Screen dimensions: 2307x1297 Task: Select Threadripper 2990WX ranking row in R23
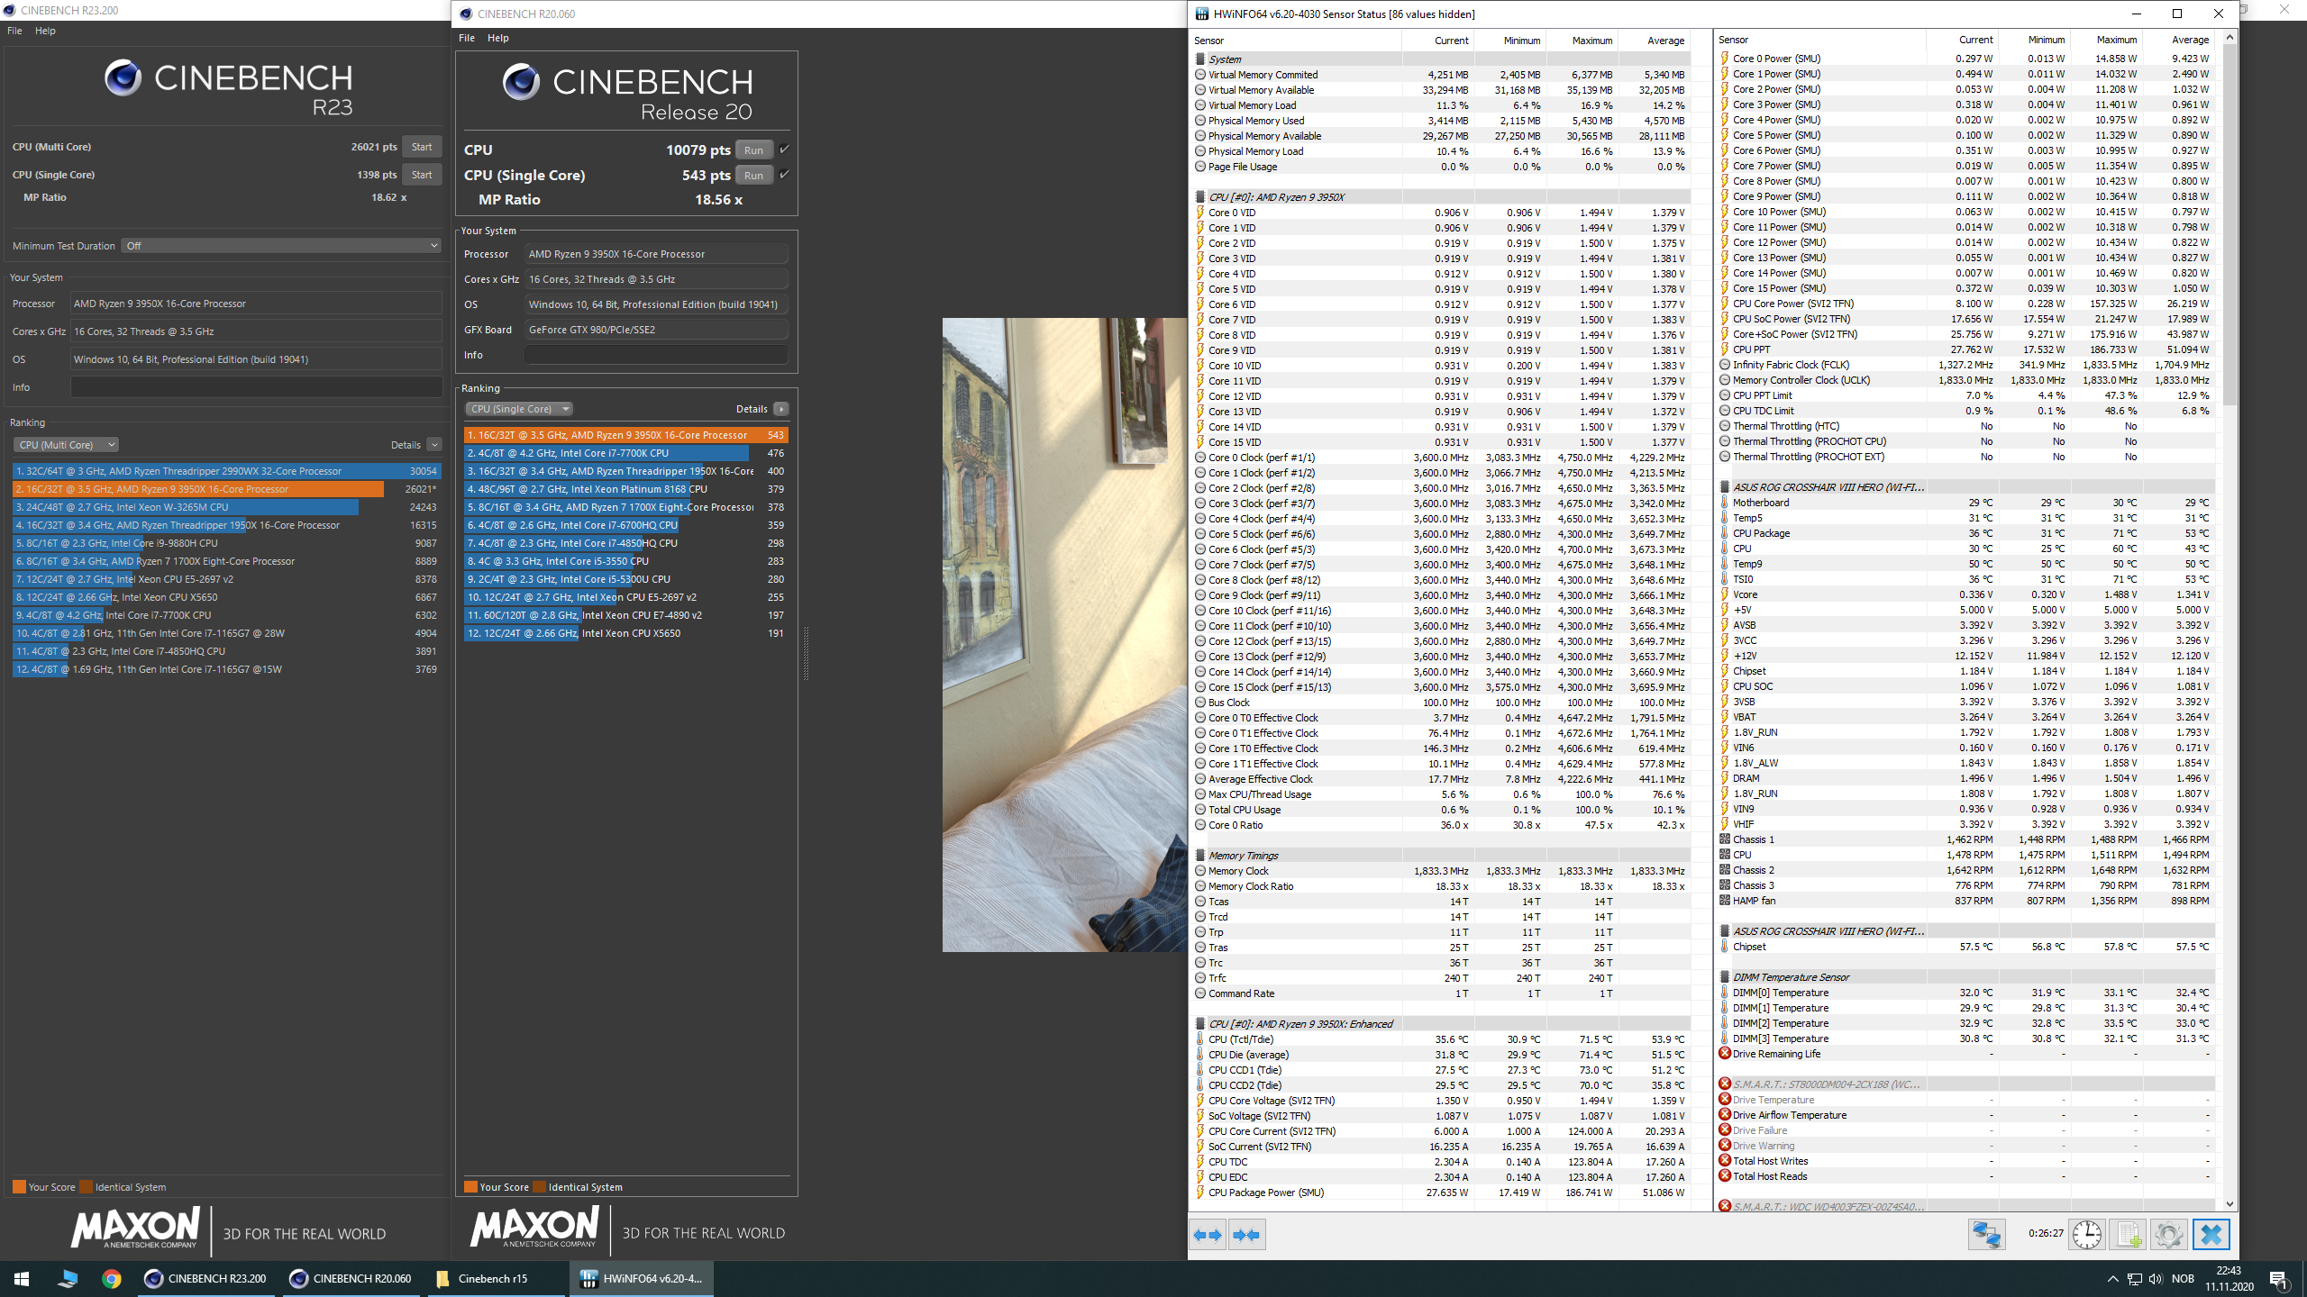click(225, 471)
